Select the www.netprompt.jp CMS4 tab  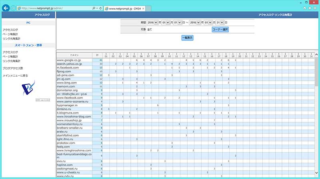coord(125,8)
